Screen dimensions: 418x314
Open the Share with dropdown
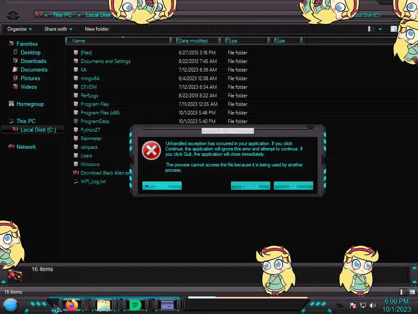pyautogui.click(x=58, y=29)
